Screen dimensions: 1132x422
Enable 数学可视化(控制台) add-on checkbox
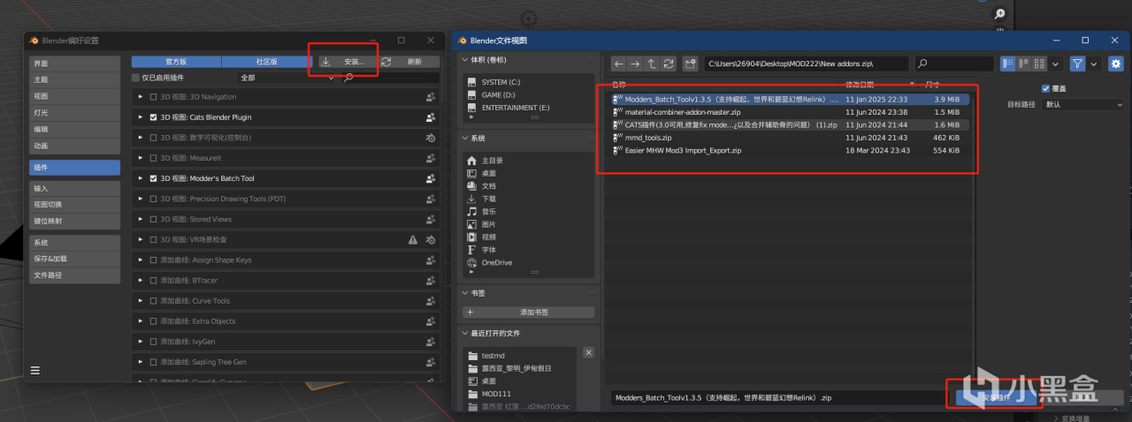(154, 138)
